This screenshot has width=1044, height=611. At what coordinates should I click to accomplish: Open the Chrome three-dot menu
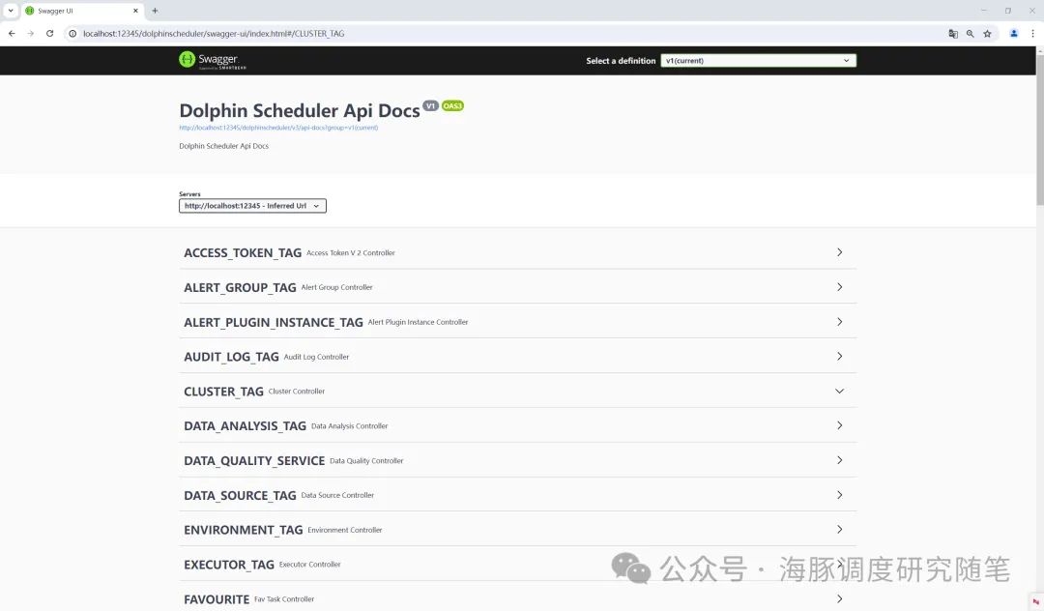[x=1032, y=33]
